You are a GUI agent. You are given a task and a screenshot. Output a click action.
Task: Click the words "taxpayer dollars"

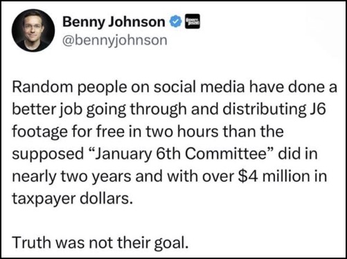tap(73, 199)
